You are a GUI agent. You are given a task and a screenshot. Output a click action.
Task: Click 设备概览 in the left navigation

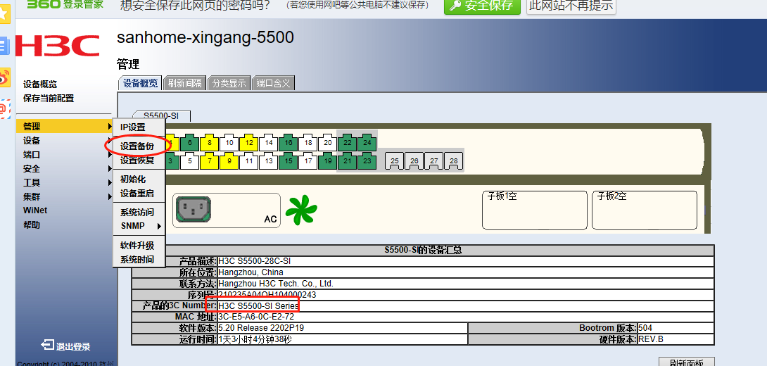pos(40,84)
